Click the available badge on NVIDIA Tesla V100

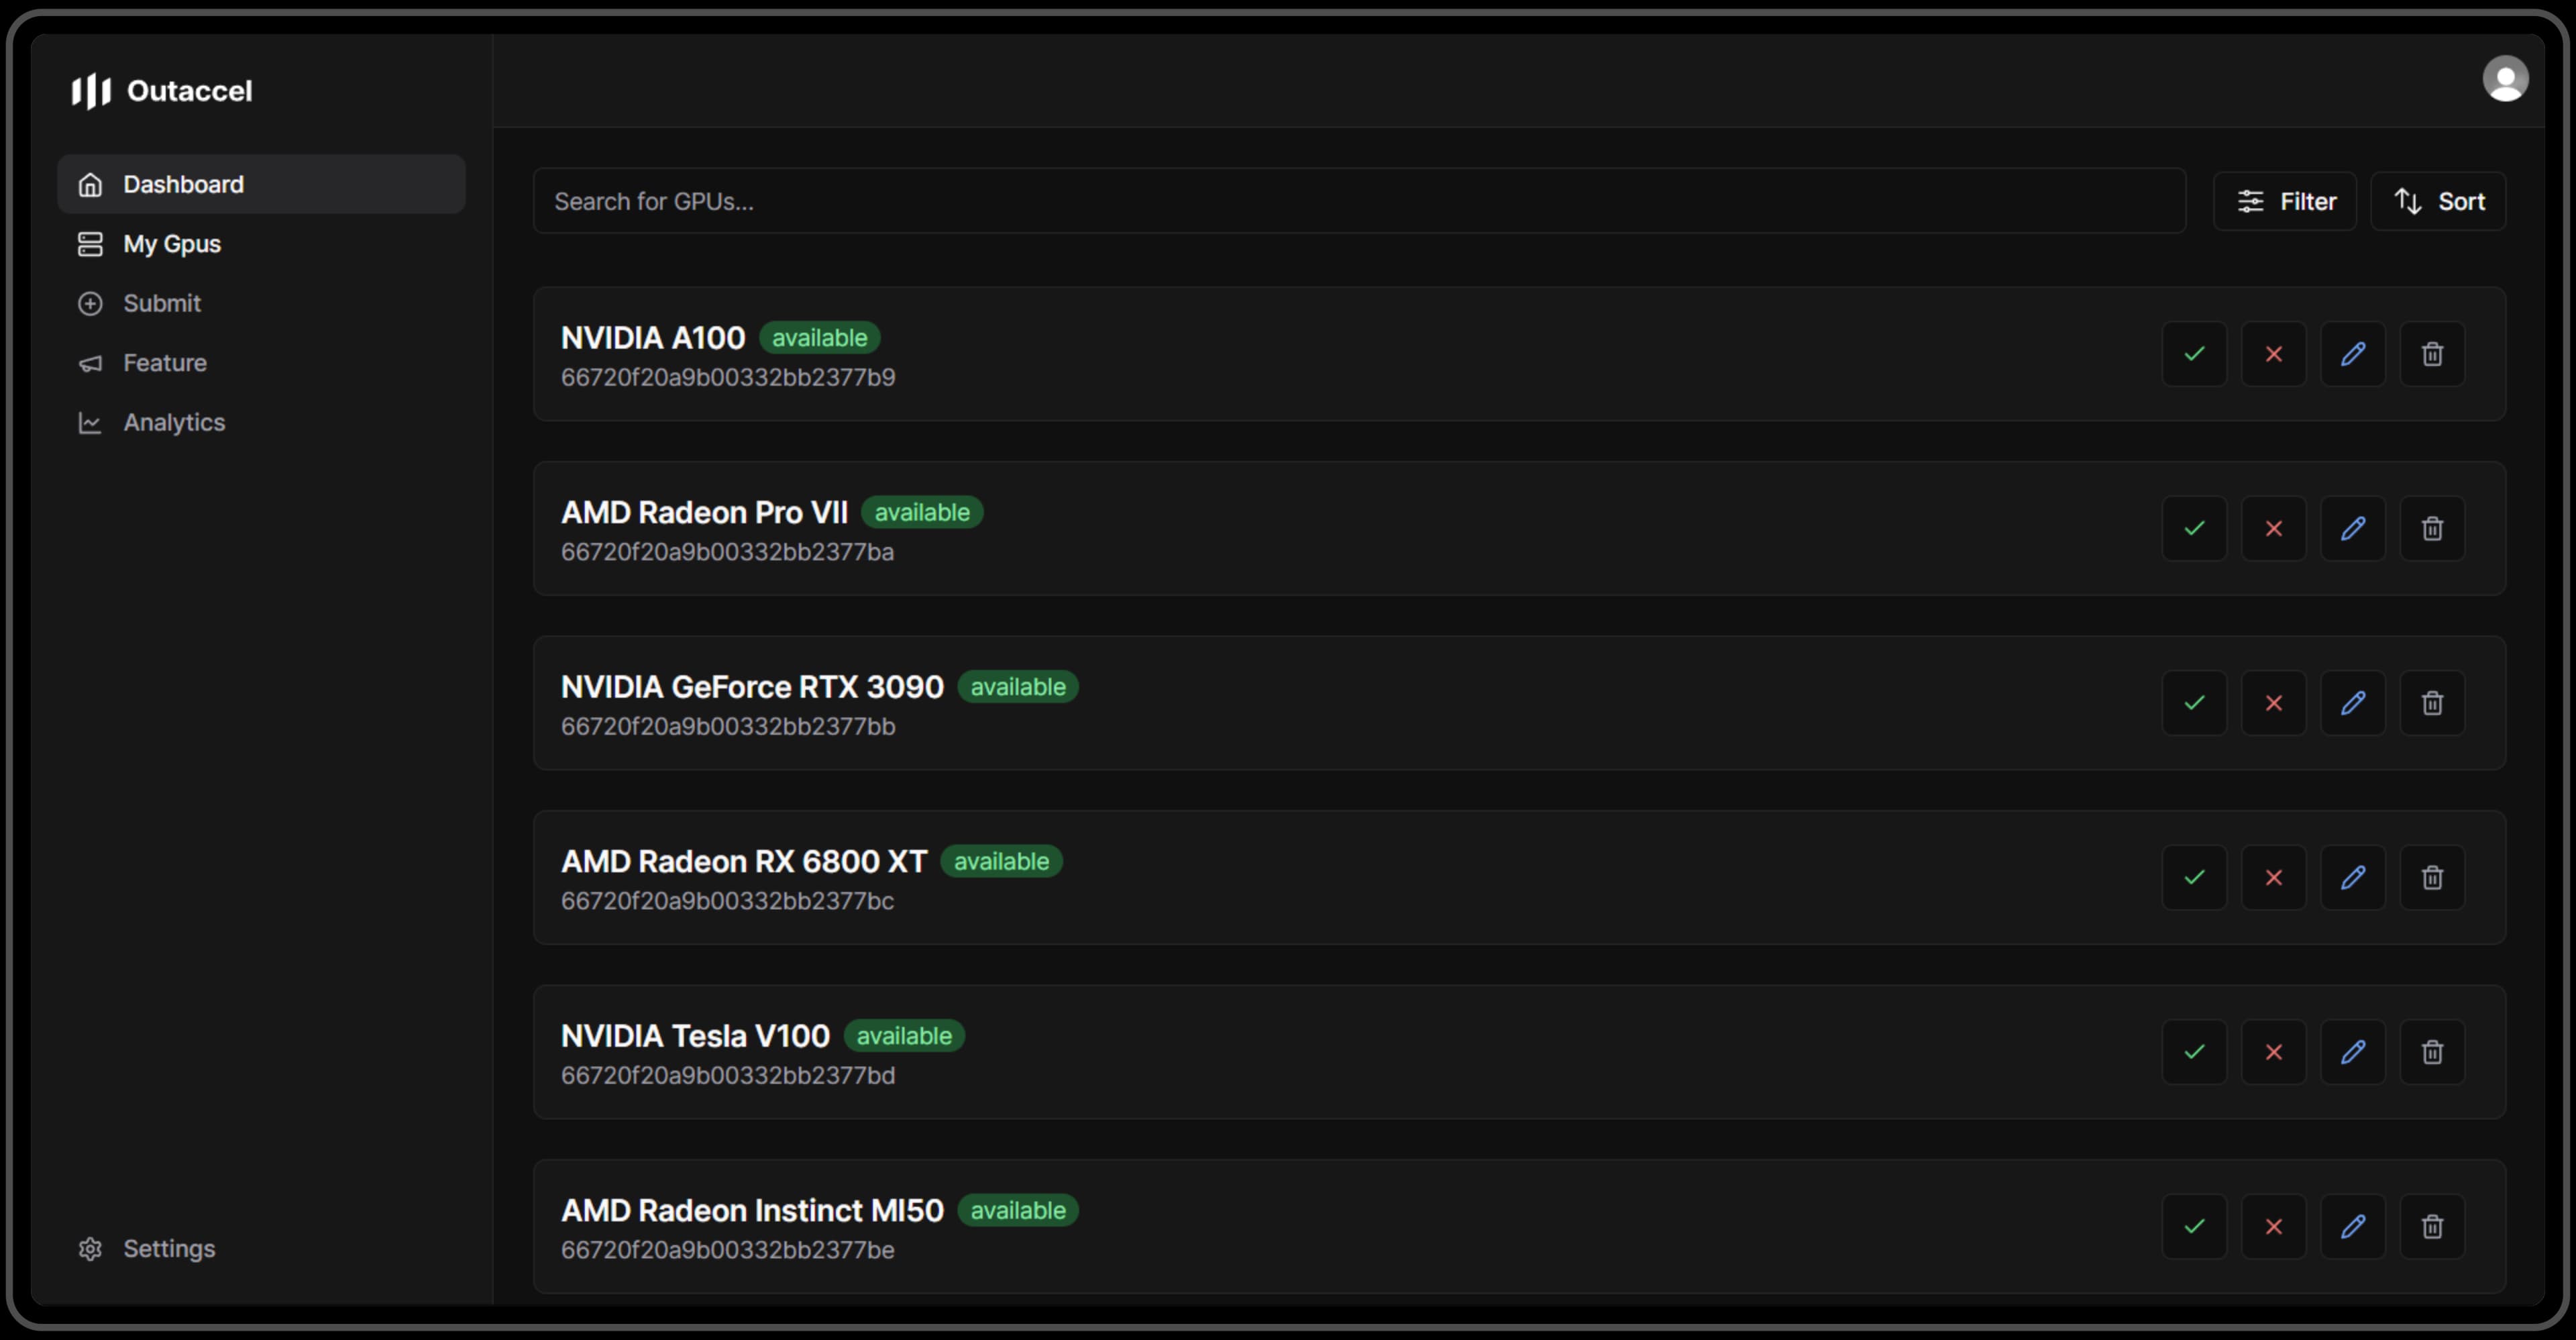click(904, 1036)
